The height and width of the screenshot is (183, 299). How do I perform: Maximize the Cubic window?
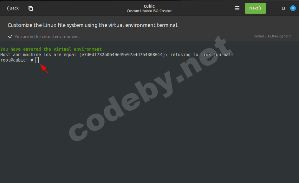tap(283, 8)
